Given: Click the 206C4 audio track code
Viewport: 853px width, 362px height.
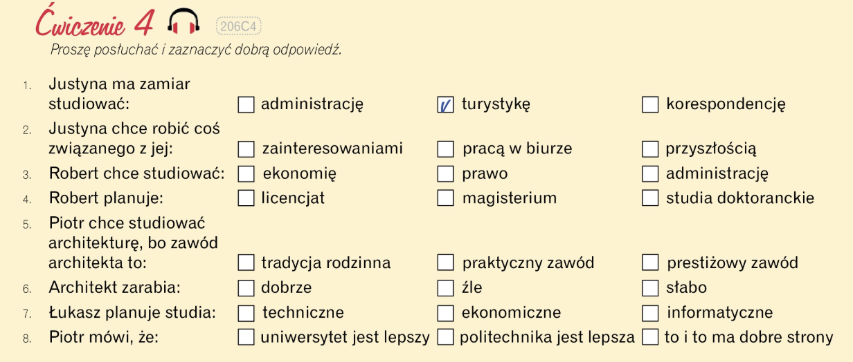Looking at the screenshot, I should click(x=238, y=26).
